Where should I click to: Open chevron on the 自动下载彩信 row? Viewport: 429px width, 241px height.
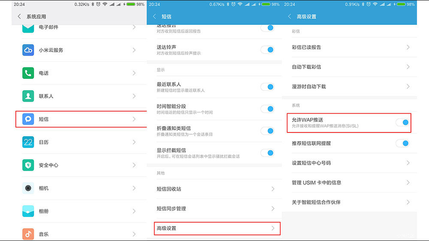click(408, 67)
